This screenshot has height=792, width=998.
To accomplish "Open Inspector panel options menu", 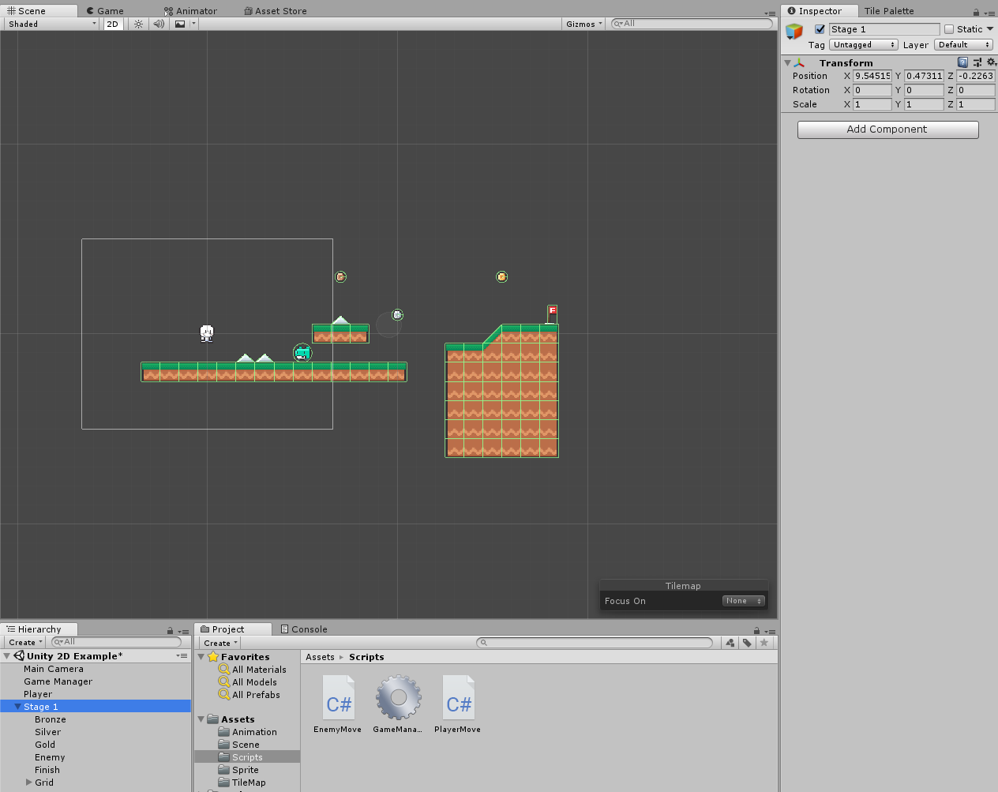I will (x=989, y=13).
